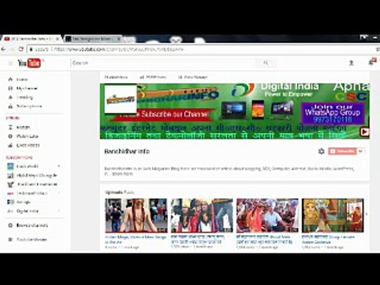Open channel settings gear next to Subscribe

pos(321,151)
